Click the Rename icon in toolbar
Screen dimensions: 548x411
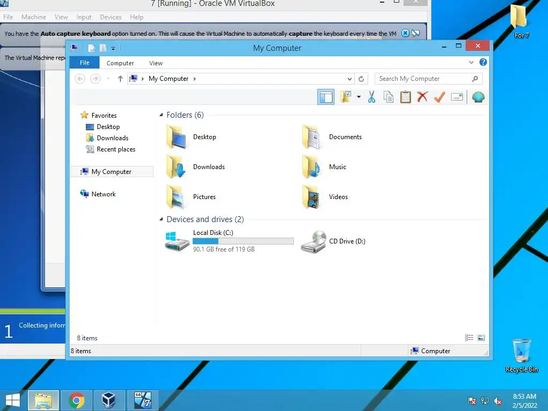click(x=457, y=97)
